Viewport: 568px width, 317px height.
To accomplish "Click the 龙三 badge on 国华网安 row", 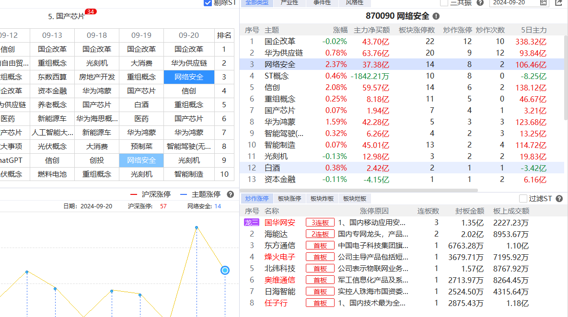I will (x=252, y=223).
